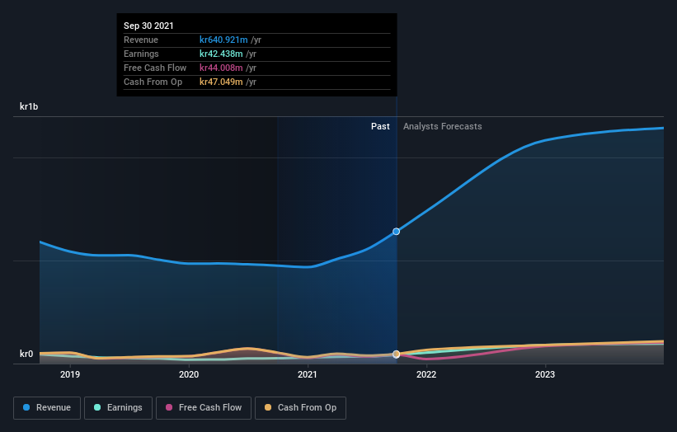
Task: Click the 2021 x-axis label
Action: click(x=308, y=374)
